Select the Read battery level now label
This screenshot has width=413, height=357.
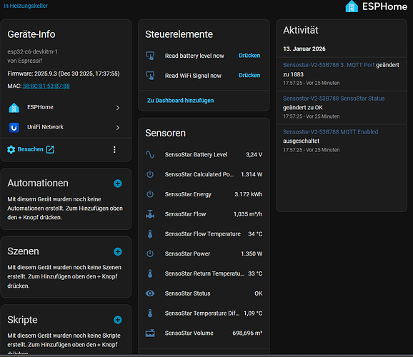click(x=194, y=56)
